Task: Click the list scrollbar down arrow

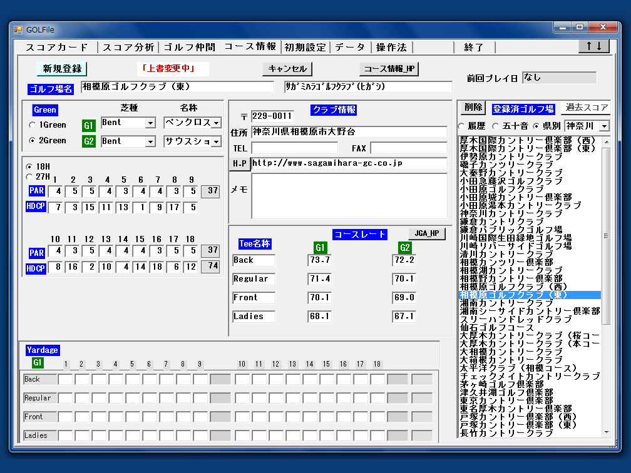Action: (x=605, y=432)
